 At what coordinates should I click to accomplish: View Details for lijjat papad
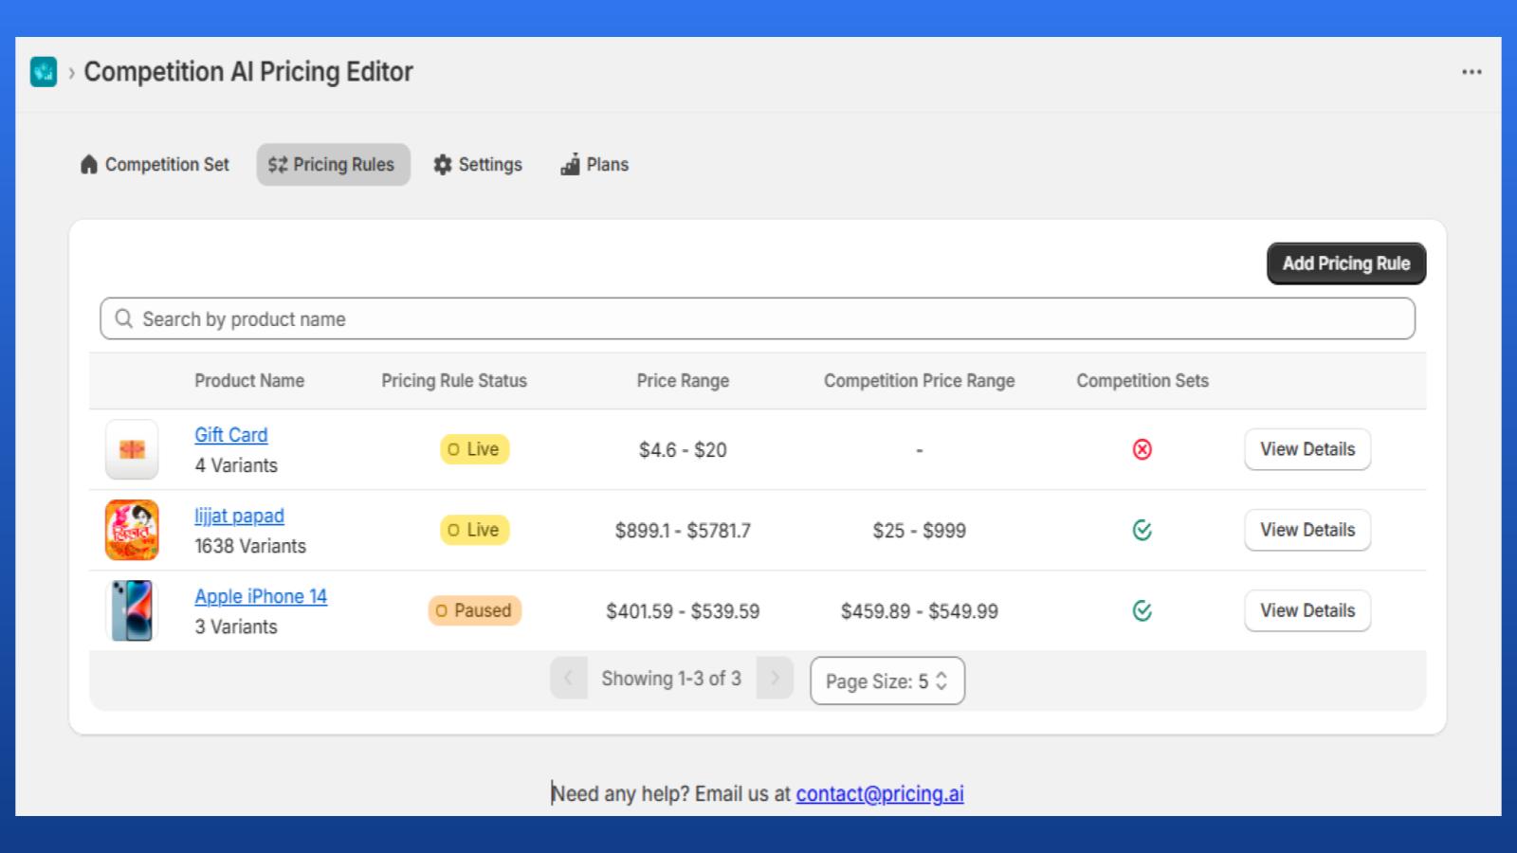click(x=1307, y=530)
